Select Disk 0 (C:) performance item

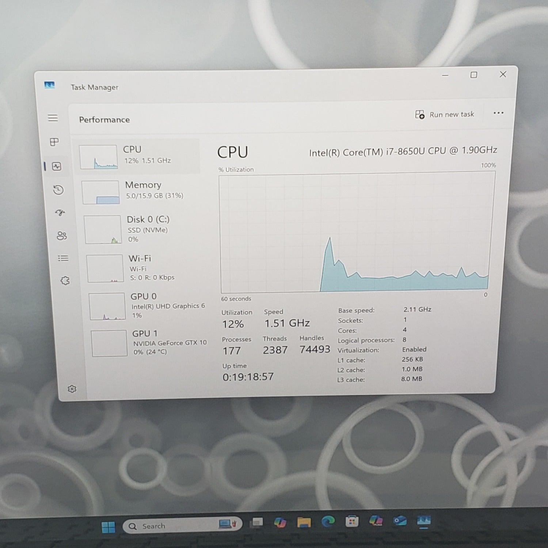[142, 229]
